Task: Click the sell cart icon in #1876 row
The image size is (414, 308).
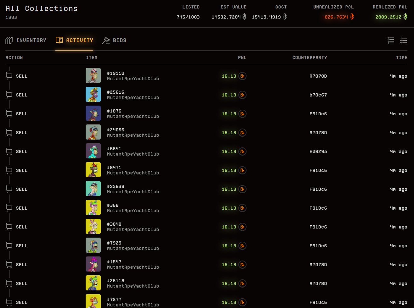Action: pyautogui.click(x=9, y=114)
